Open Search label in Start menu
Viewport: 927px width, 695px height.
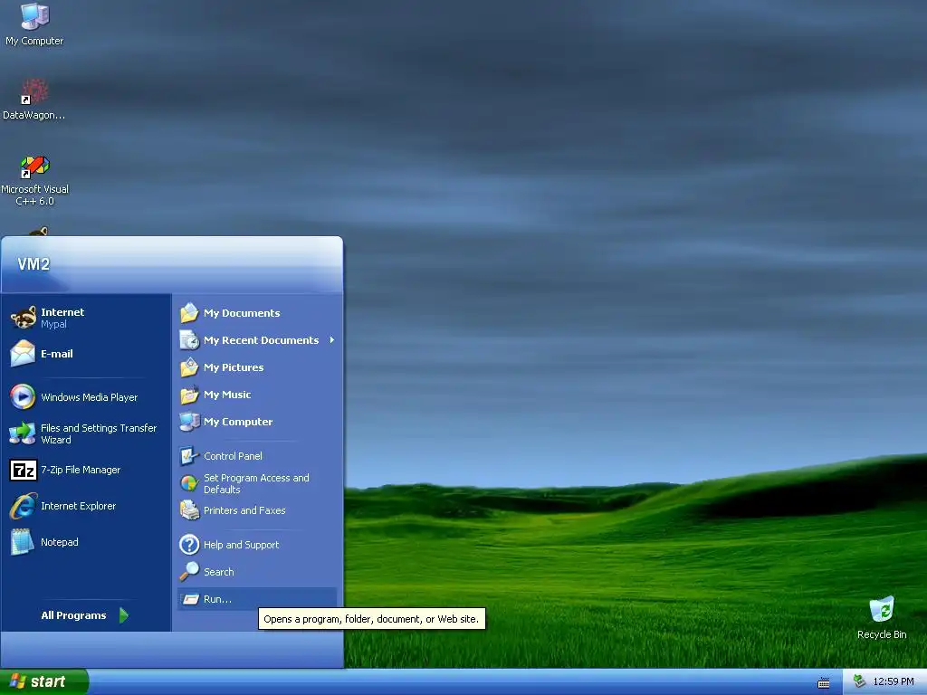219,572
